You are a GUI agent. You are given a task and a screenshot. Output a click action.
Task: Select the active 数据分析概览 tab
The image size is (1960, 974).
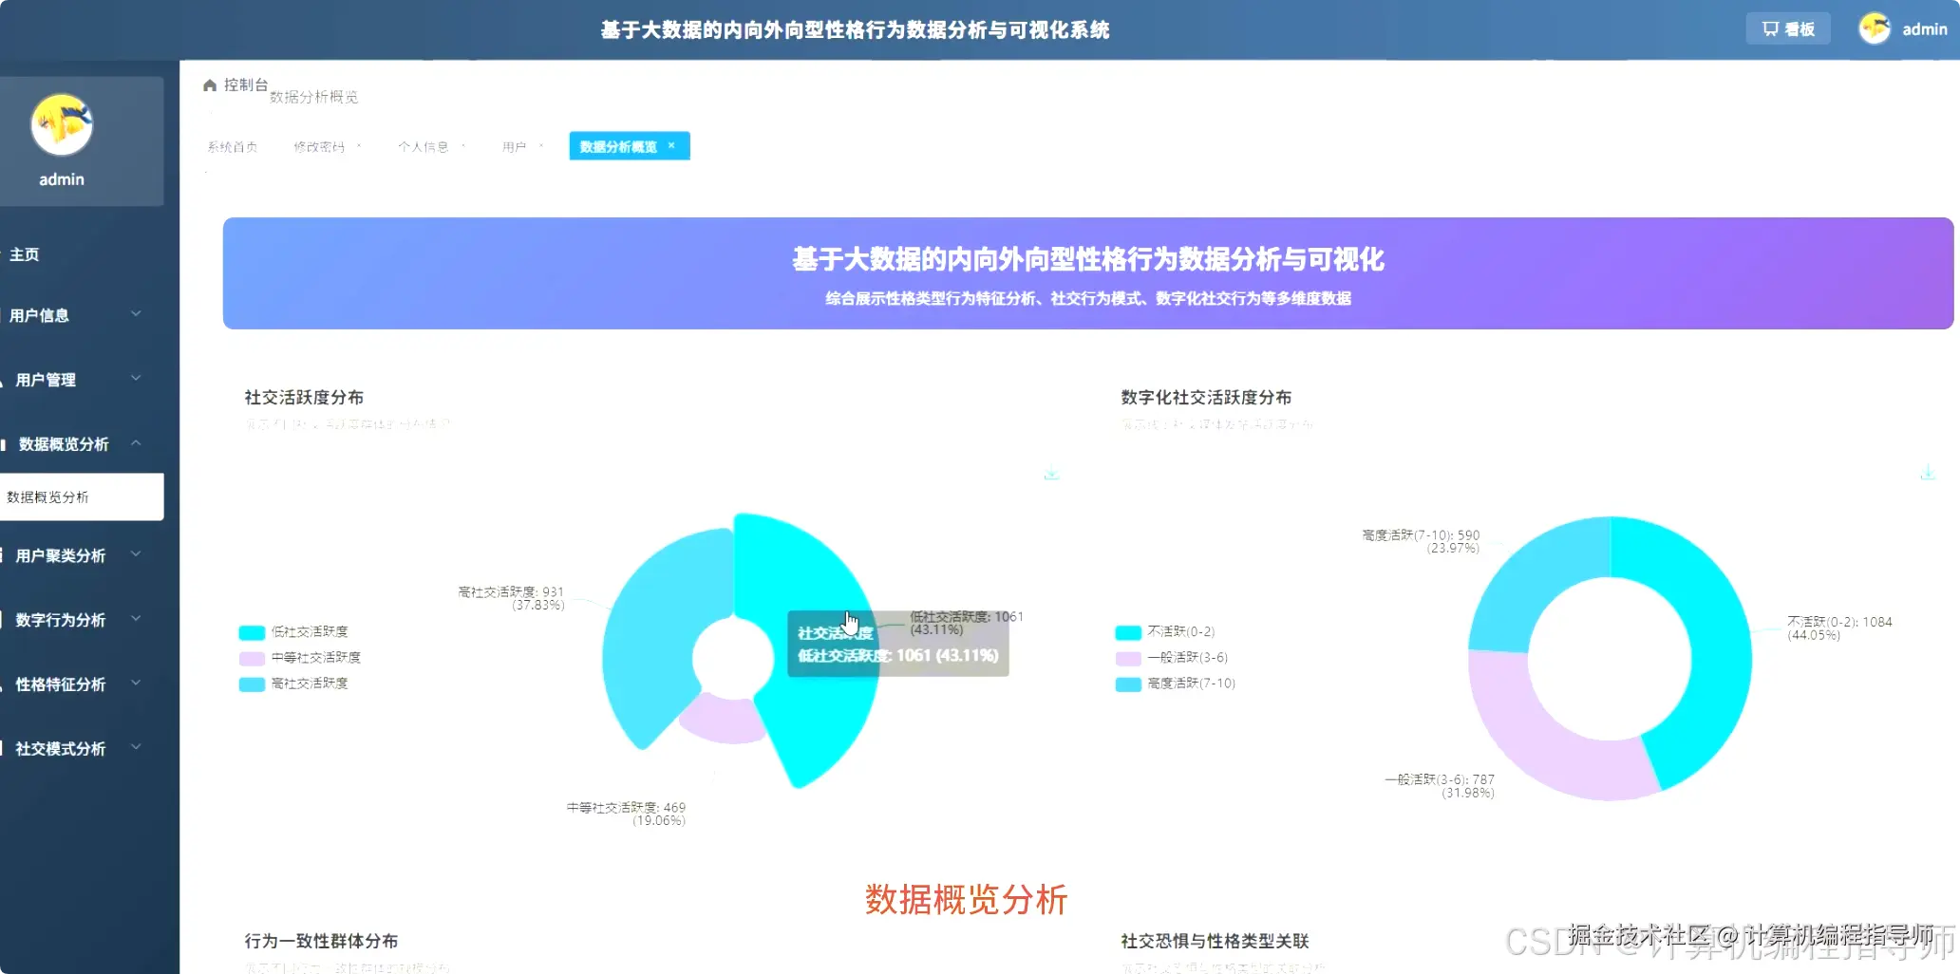click(630, 146)
